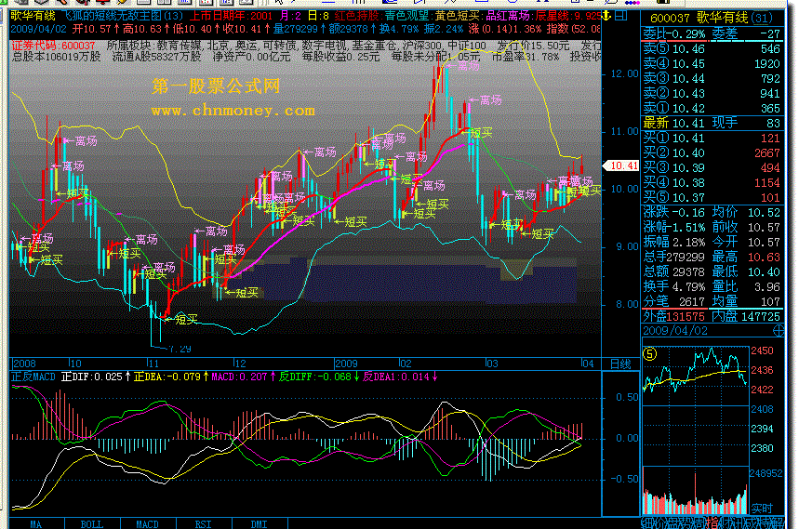Click the 实时 label under the index chart

click(x=762, y=509)
